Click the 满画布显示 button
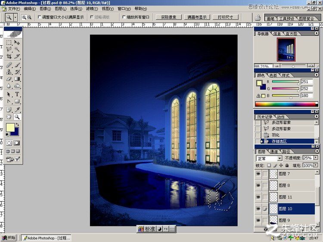323x242 pixels. 197,17
